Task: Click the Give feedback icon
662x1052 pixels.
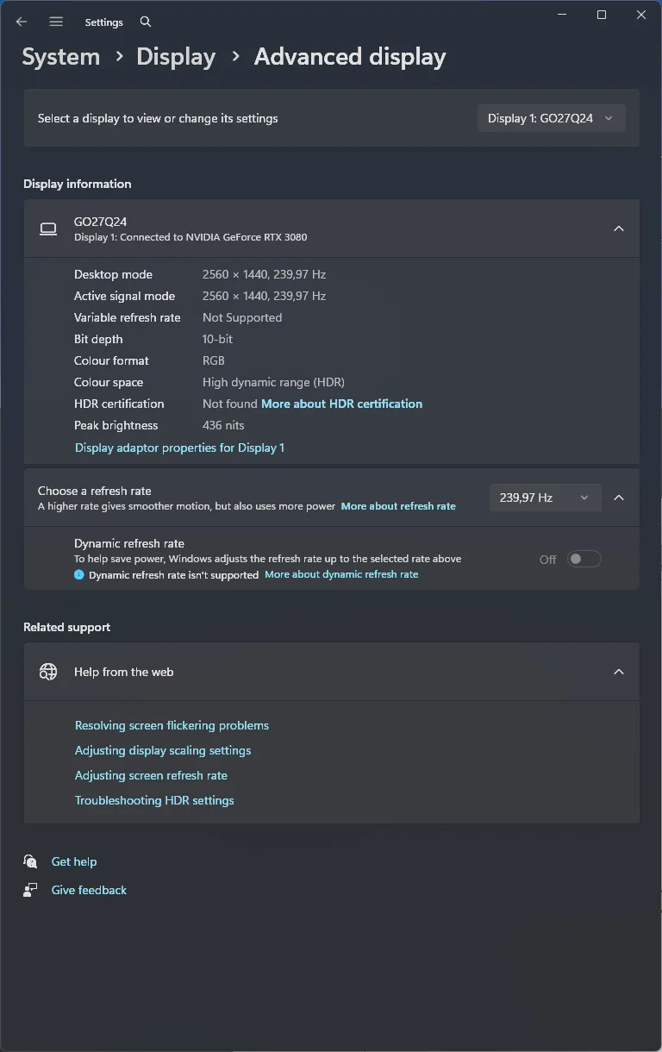Action: (x=31, y=890)
